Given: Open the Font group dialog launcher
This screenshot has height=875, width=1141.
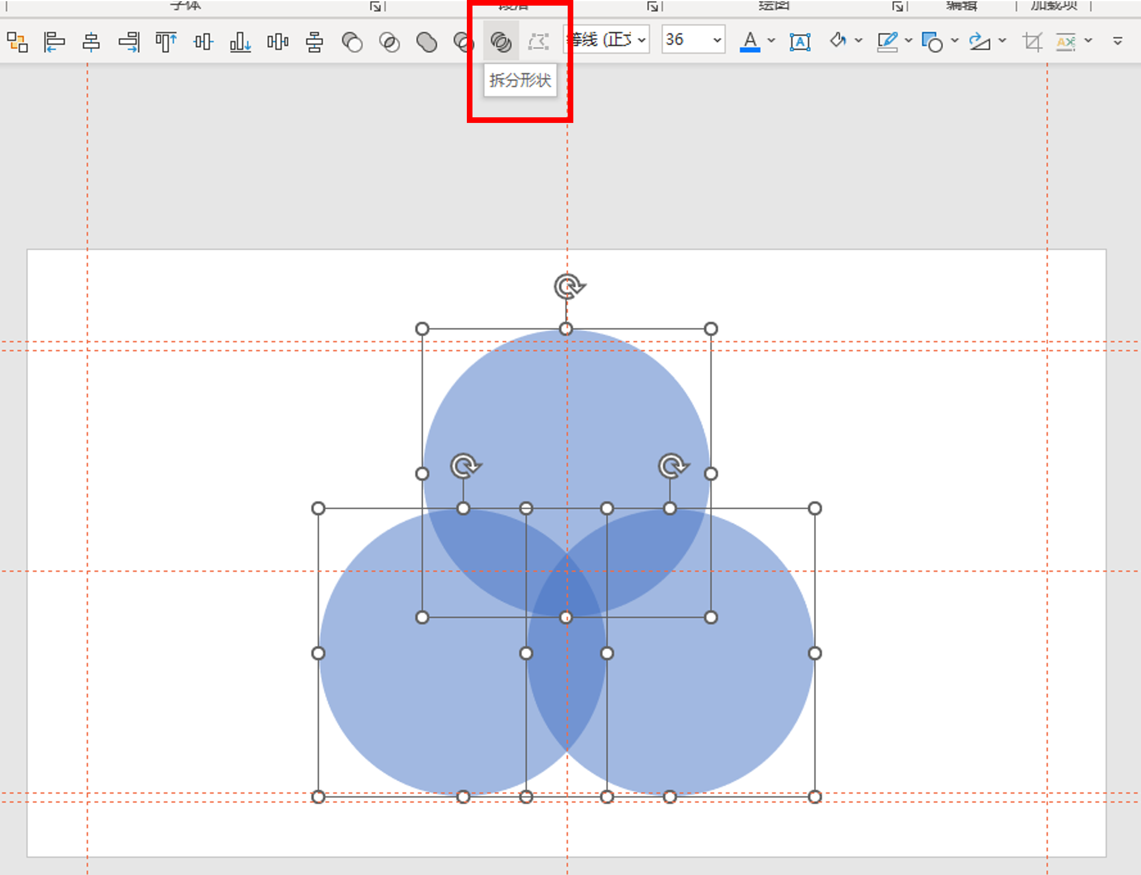Looking at the screenshot, I should point(376,6).
